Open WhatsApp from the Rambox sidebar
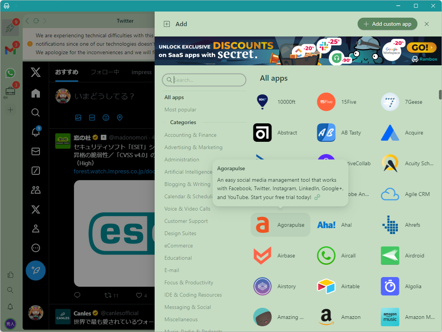Screen dimensions: 442x332 [x=10, y=73]
